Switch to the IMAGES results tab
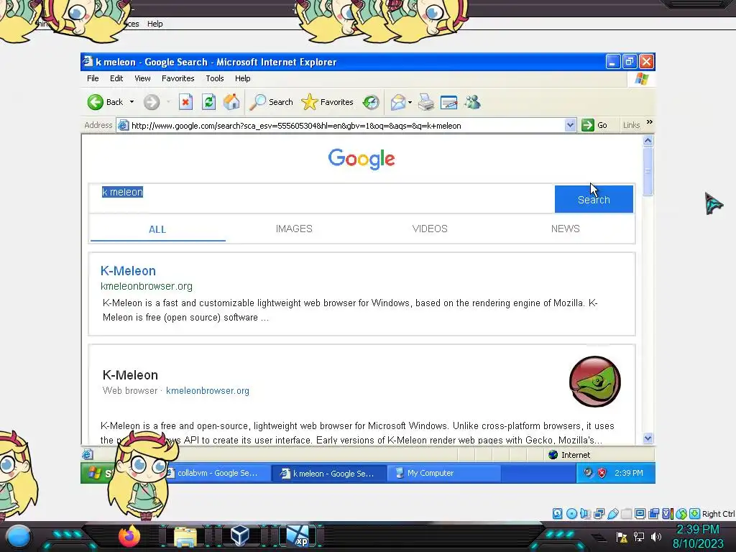Screen dimensions: 736x552 pos(294,229)
